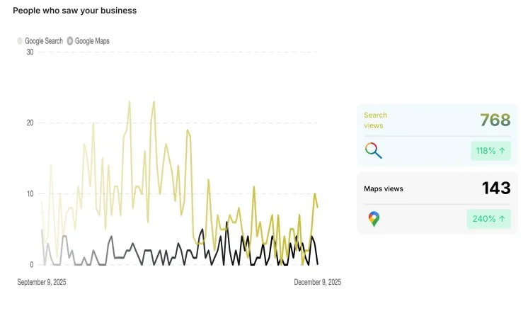The image size is (528, 316).
Task: Click the Maps views label
Action: point(384,189)
